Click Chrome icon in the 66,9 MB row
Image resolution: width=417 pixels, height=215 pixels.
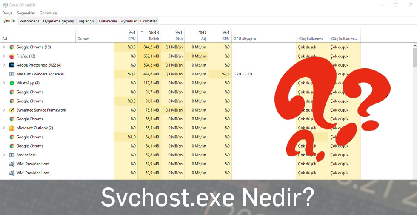tap(12, 119)
